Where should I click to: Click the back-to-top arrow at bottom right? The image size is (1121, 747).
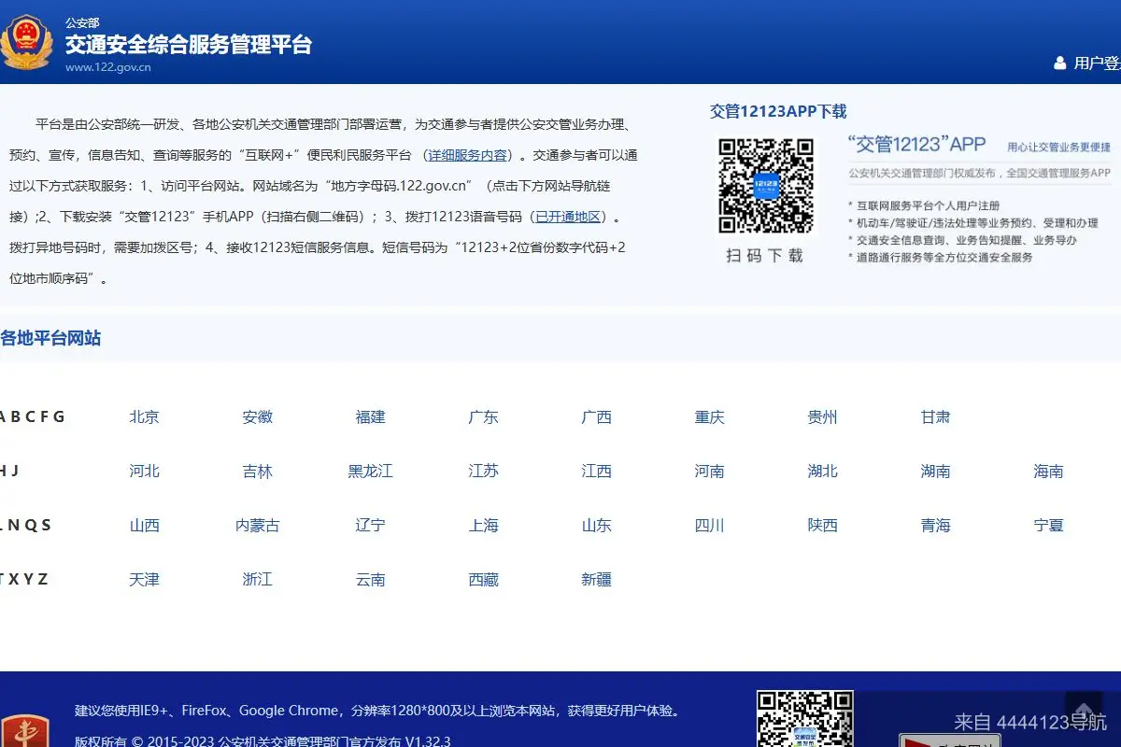[1084, 710]
